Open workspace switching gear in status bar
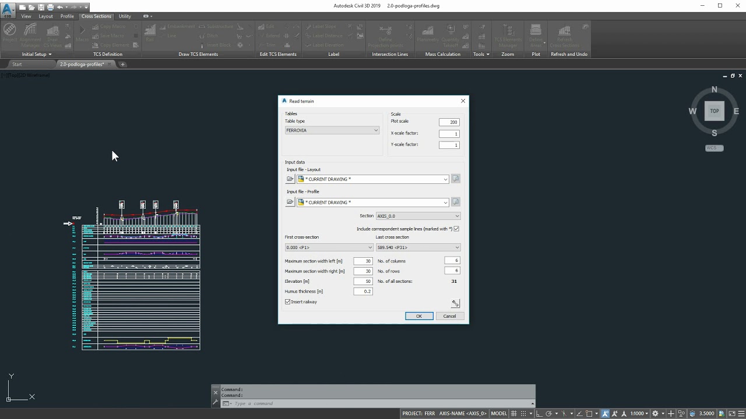This screenshot has height=419, width=746. (x=654, y=413)
